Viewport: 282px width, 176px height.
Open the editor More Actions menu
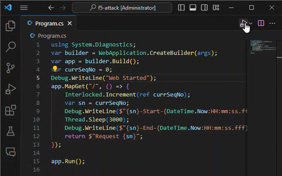[x=272, y=23]
